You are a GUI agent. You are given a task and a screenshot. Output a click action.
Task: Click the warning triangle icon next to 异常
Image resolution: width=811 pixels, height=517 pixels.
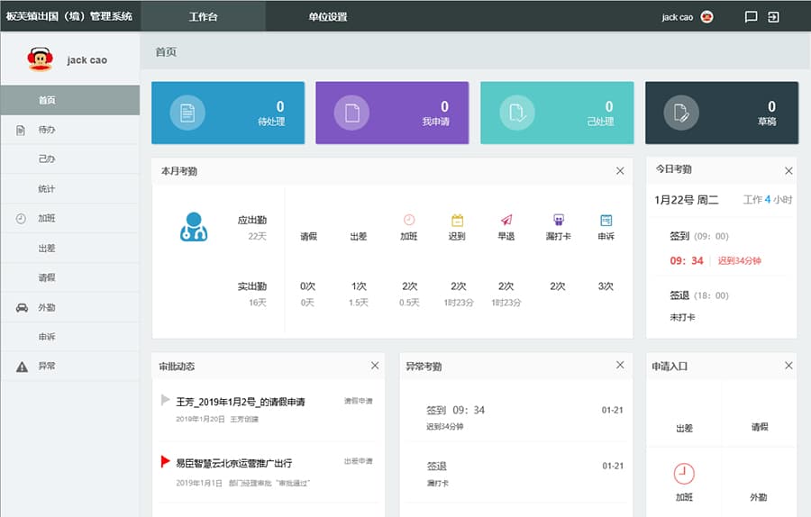[22, 367]
